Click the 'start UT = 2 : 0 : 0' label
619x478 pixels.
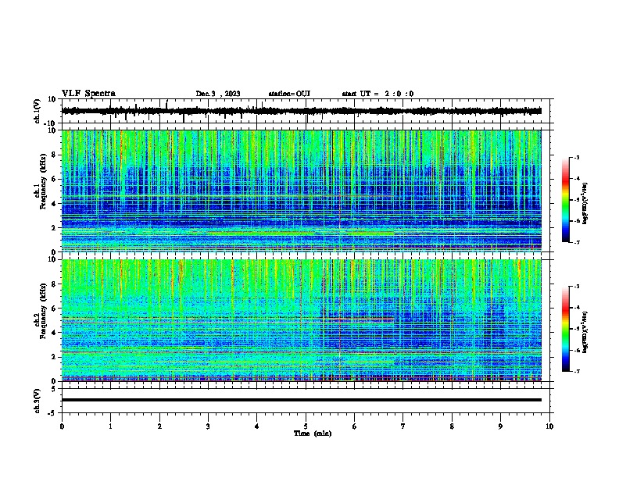pos(377,94)
